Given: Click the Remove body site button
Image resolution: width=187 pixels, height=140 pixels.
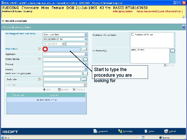Looking at the screenshot, I should coord(79,89).
